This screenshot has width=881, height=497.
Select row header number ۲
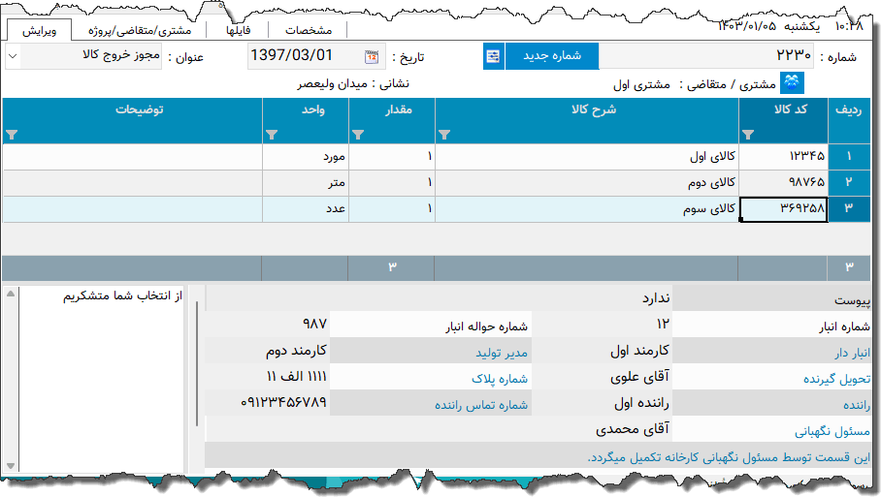849,183
